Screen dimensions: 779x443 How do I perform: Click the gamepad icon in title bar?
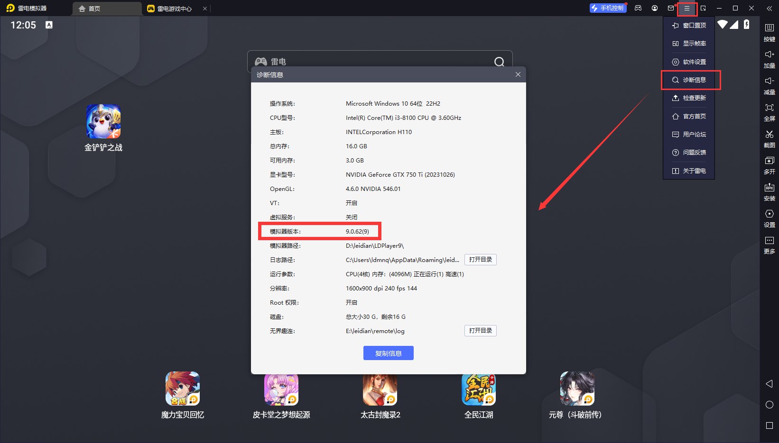(x=639, y=9)
